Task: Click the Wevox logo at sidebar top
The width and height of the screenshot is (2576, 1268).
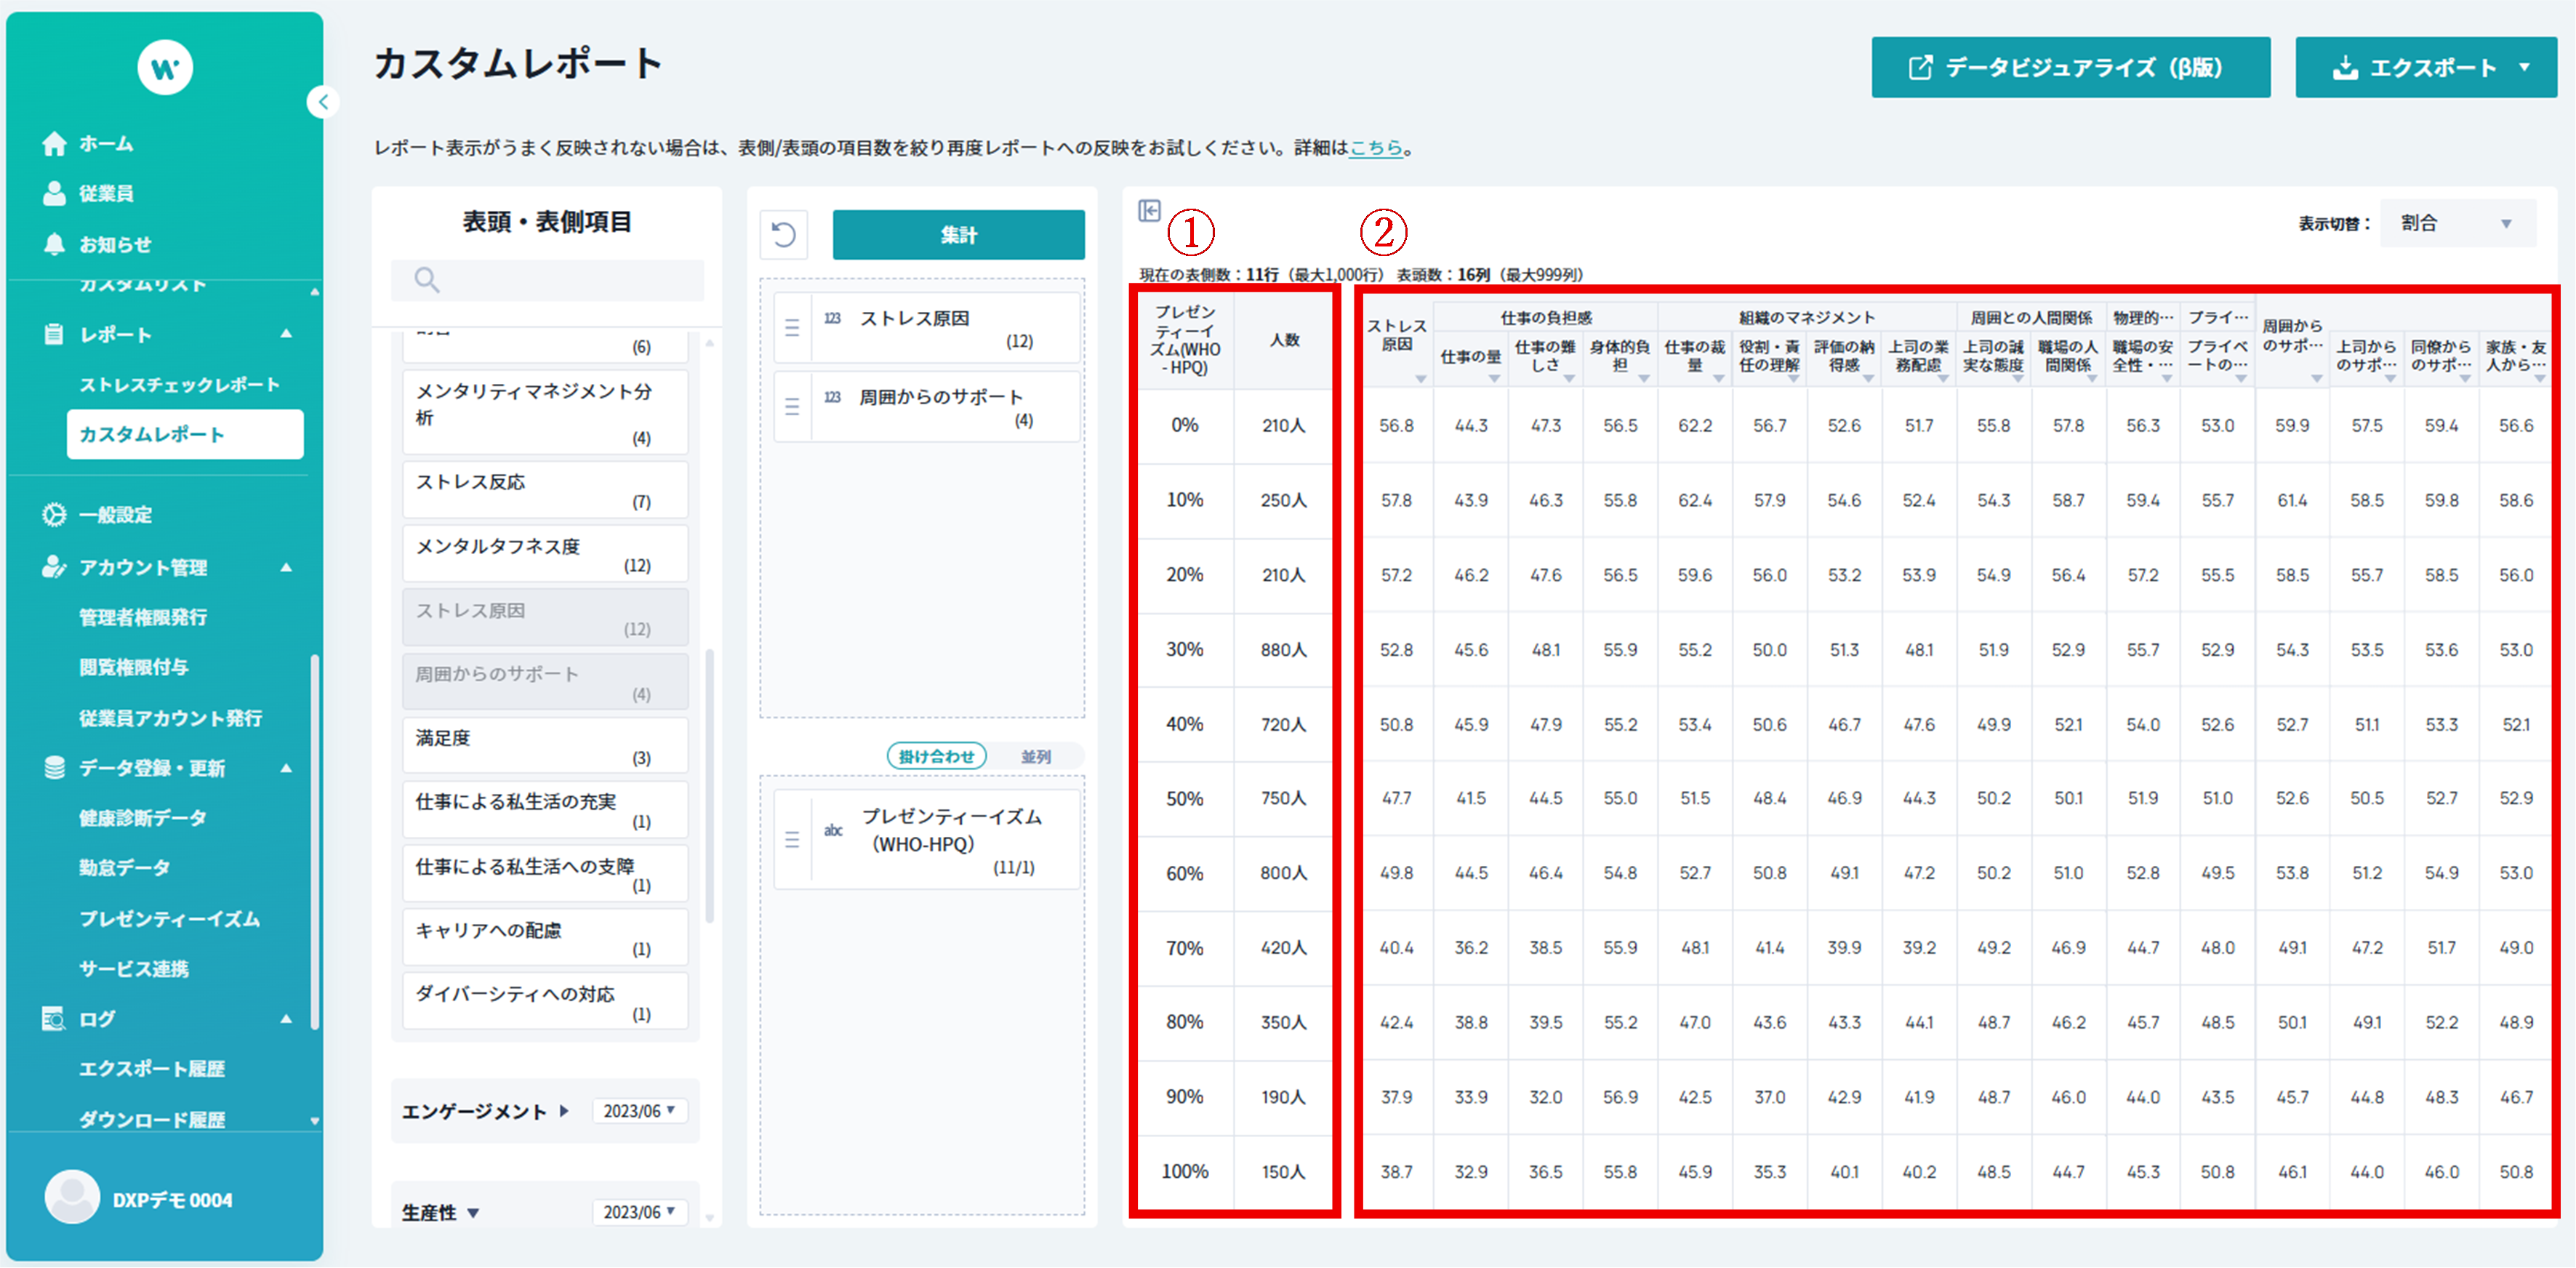Action: pos(165,68)
